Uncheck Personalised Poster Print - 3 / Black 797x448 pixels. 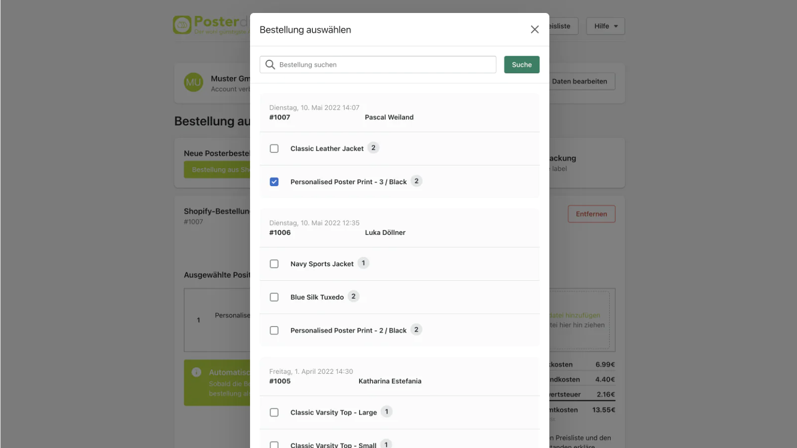[274, 182]
